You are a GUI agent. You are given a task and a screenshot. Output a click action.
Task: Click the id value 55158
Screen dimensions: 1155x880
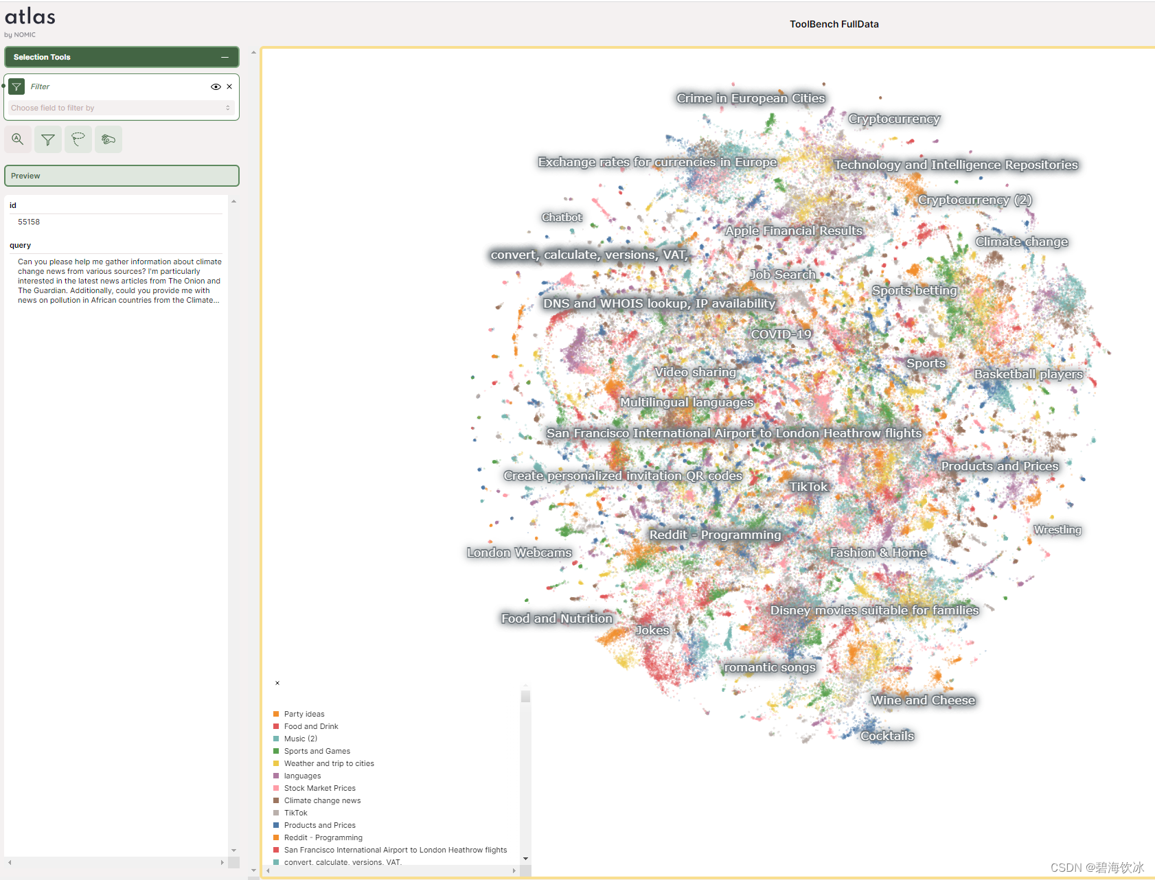[x=29, y=222]
